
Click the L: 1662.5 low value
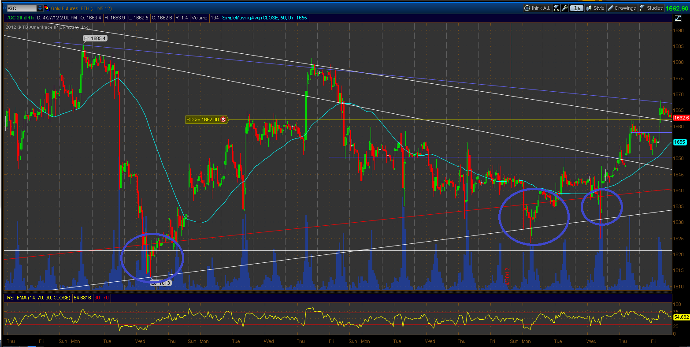pyautogui.click(x=138, y=18)
